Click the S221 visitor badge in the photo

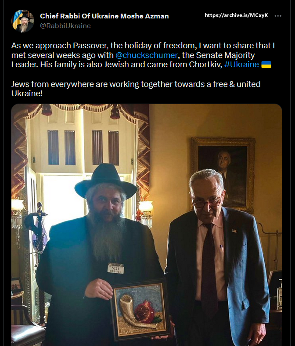115,268
